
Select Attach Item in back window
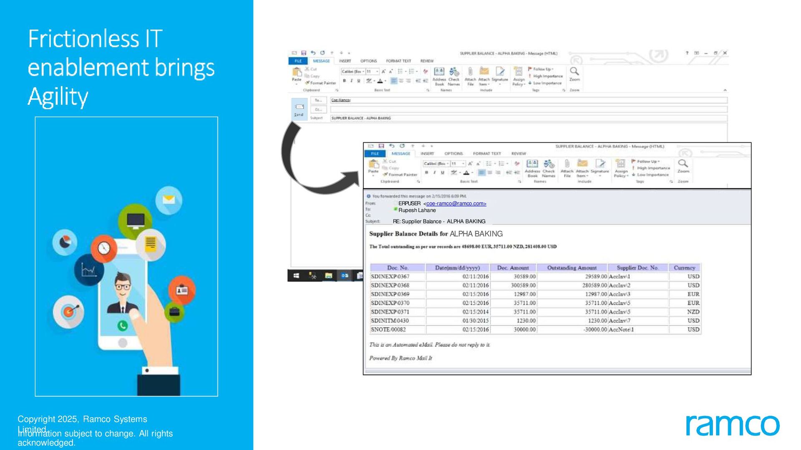tap(484, 76)
